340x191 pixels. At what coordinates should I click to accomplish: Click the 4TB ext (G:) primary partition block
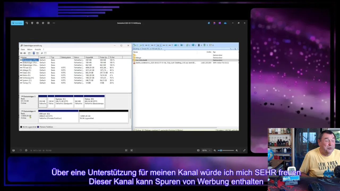[58, 116]
